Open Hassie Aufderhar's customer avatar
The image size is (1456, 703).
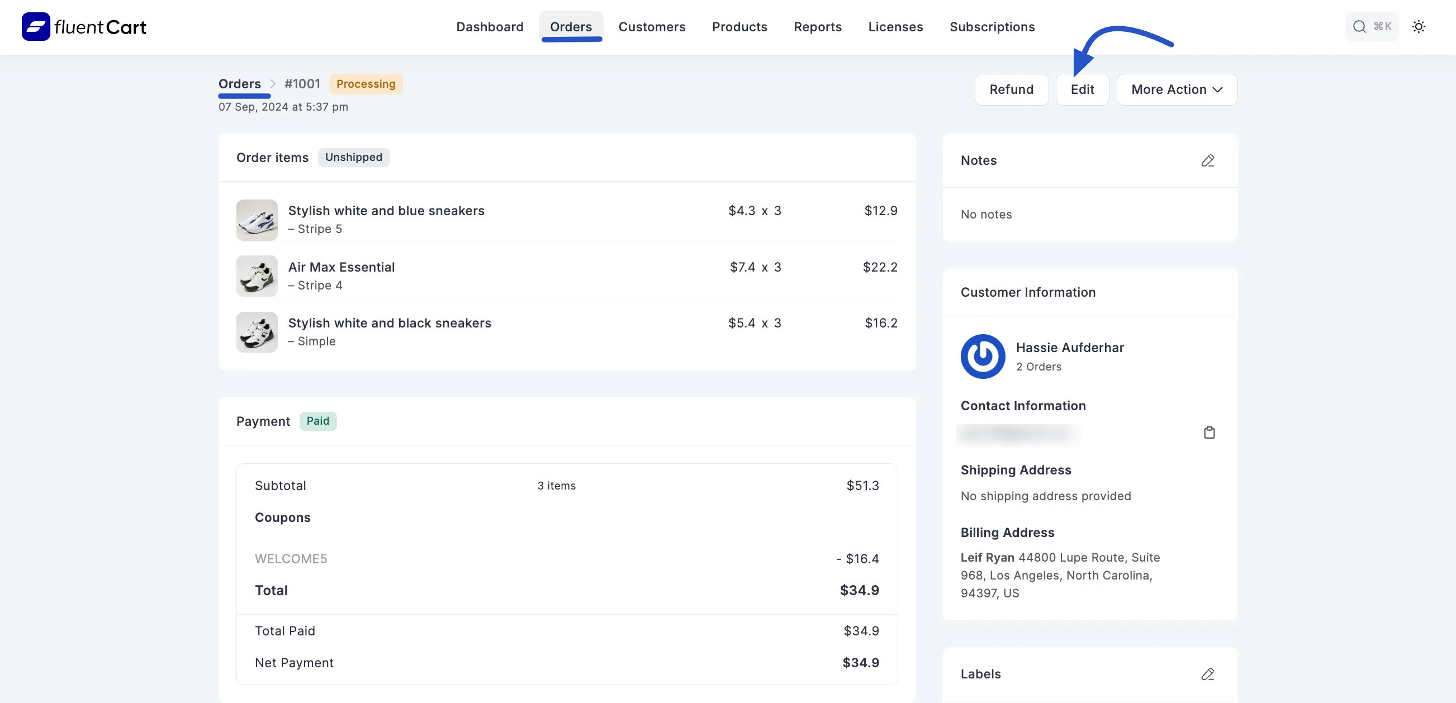pos(983,356)
